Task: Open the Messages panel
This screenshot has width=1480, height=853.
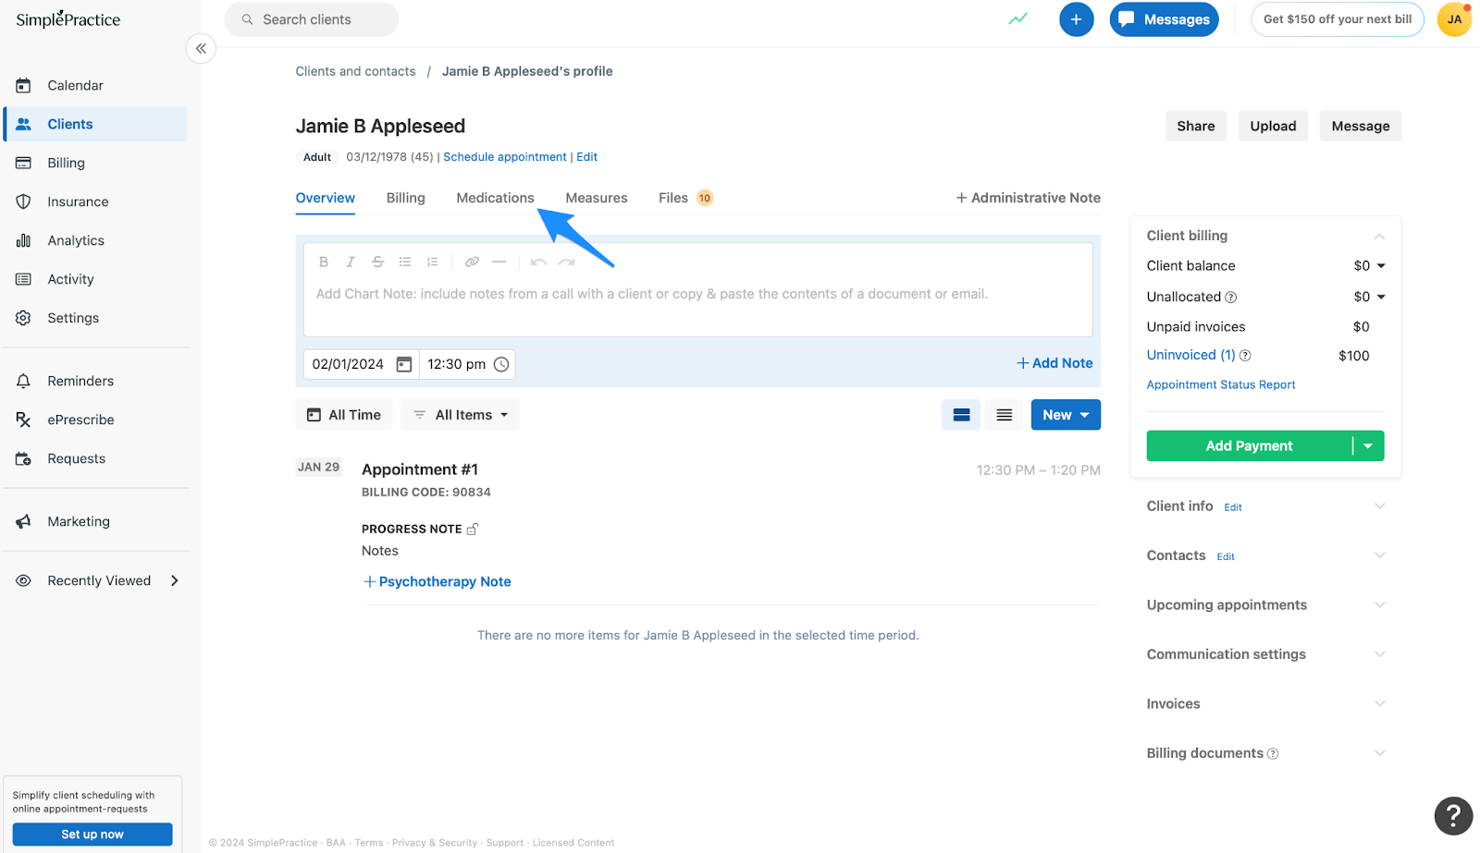Action: click(1164, 19)
